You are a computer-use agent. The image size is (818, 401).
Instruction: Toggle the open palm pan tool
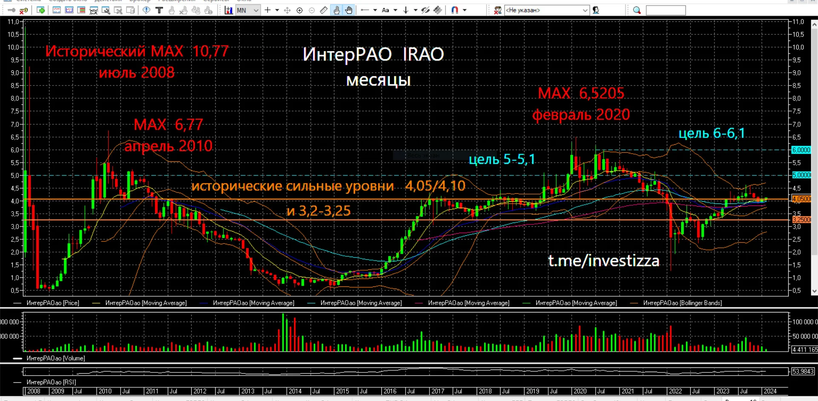(x=349, y=10)
